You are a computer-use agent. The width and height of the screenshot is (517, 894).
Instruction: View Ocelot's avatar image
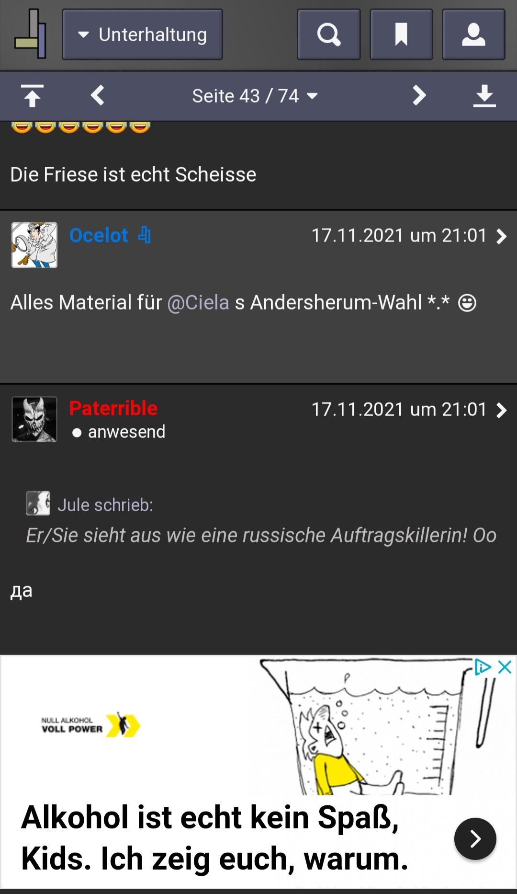(x=34, y=245)
